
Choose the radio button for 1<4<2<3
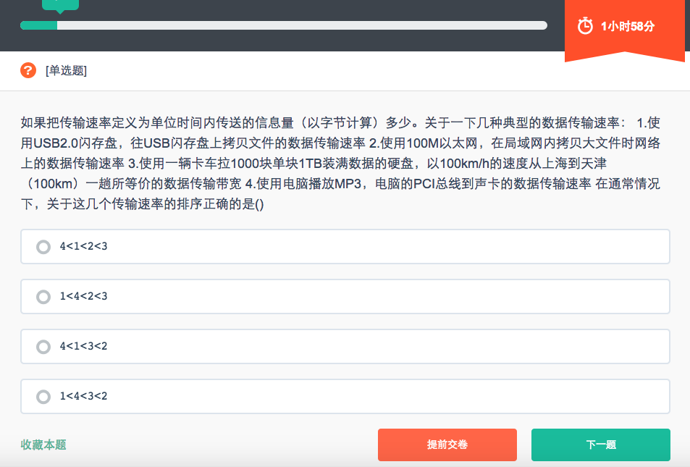(43, 297)
